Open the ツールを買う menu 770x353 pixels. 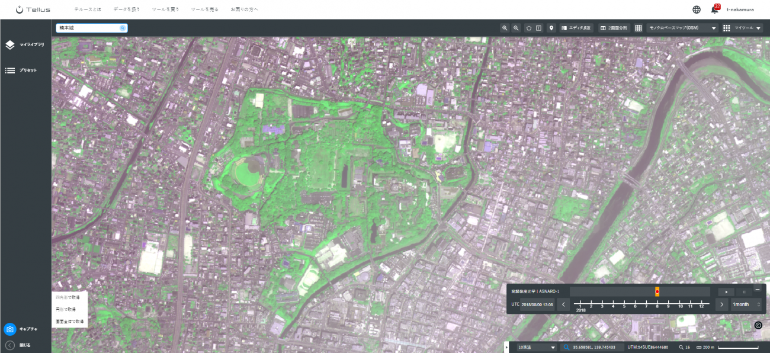coord(166,9)
